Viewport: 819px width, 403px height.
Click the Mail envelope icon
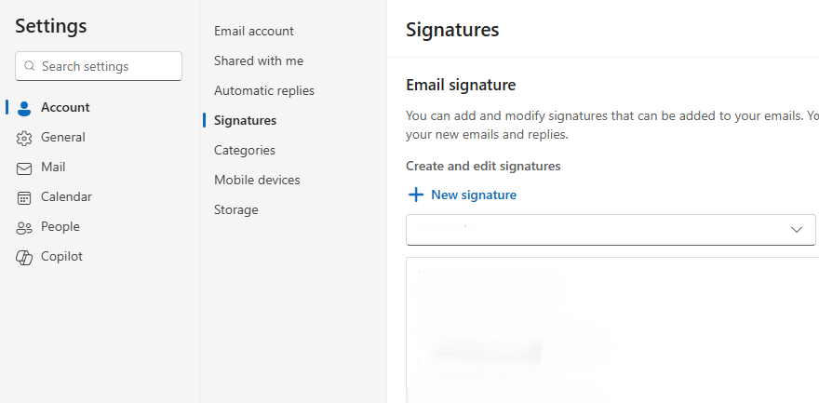coord(24,168)
